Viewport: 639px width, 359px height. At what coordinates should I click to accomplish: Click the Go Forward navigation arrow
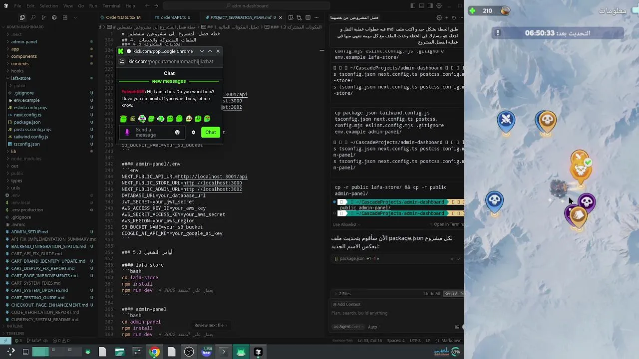coord(157,6)
